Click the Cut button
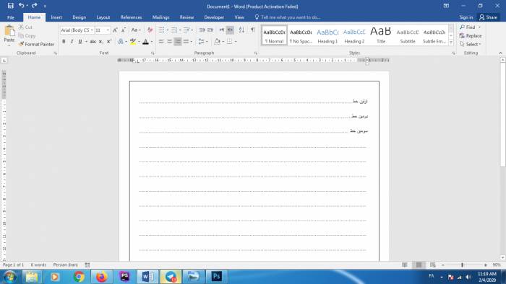 pyautogui.click(x=25, y=27)
